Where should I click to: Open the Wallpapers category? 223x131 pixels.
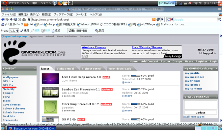tap(11, 77)
